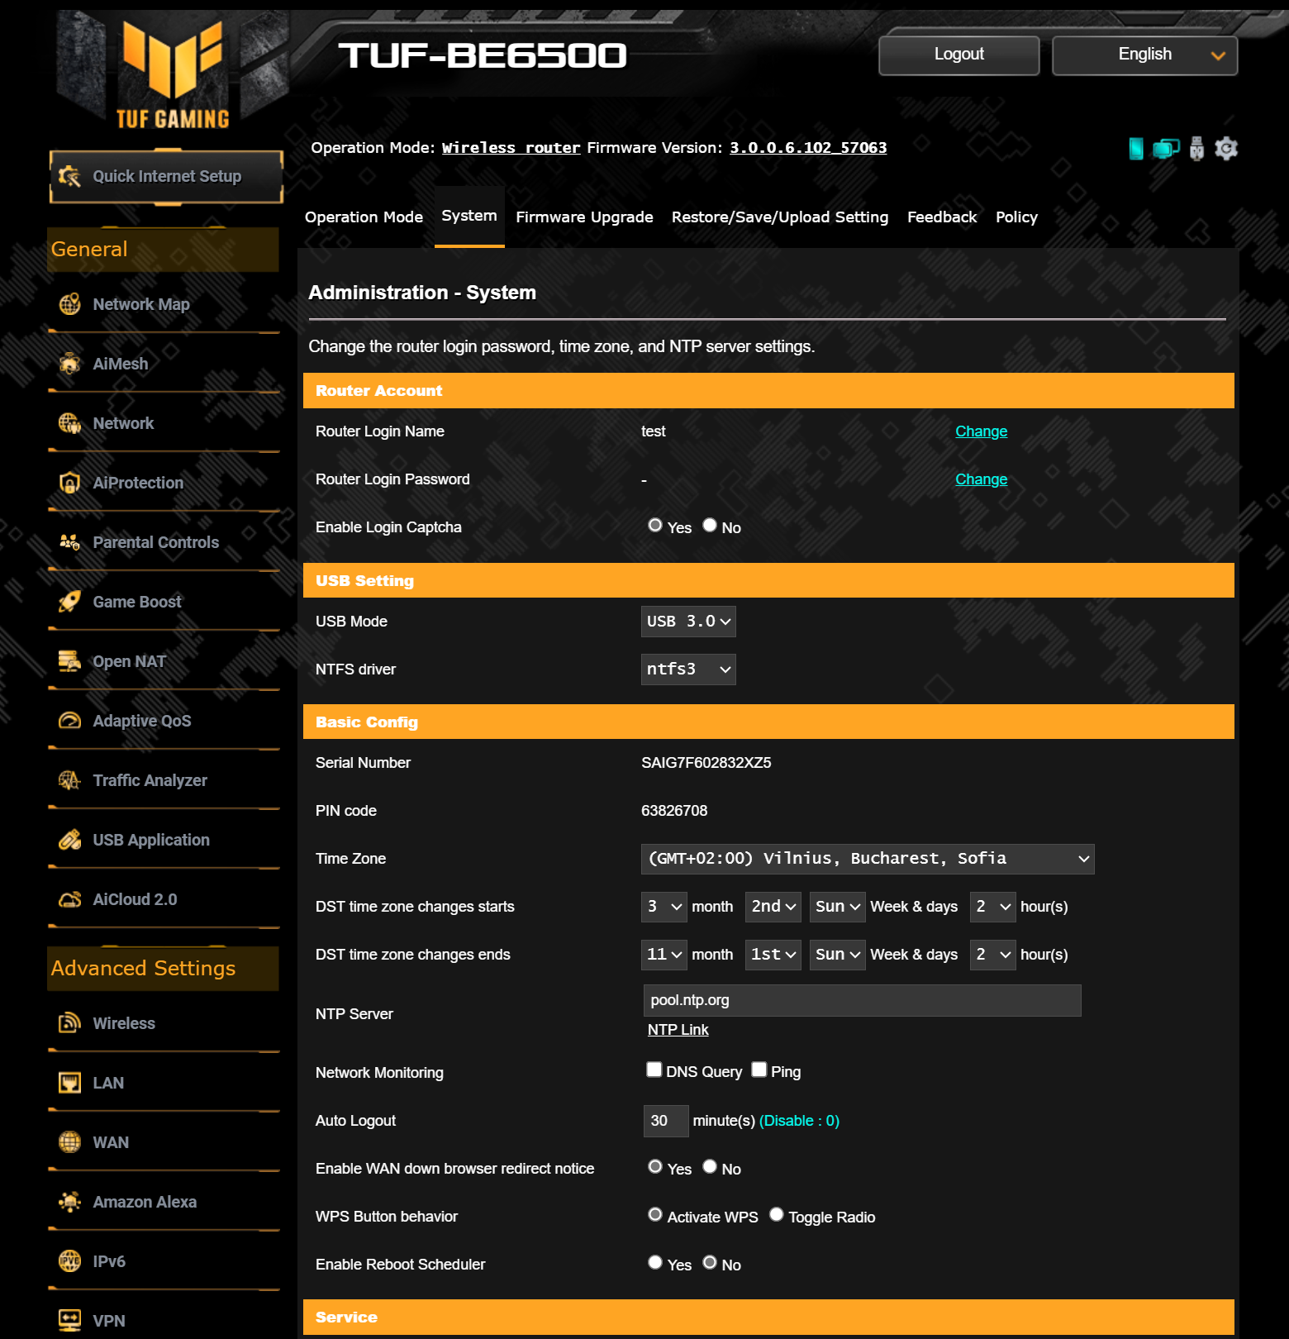Click the firmware version 3.0.0.6.102_57063 link

click(808, 148)
